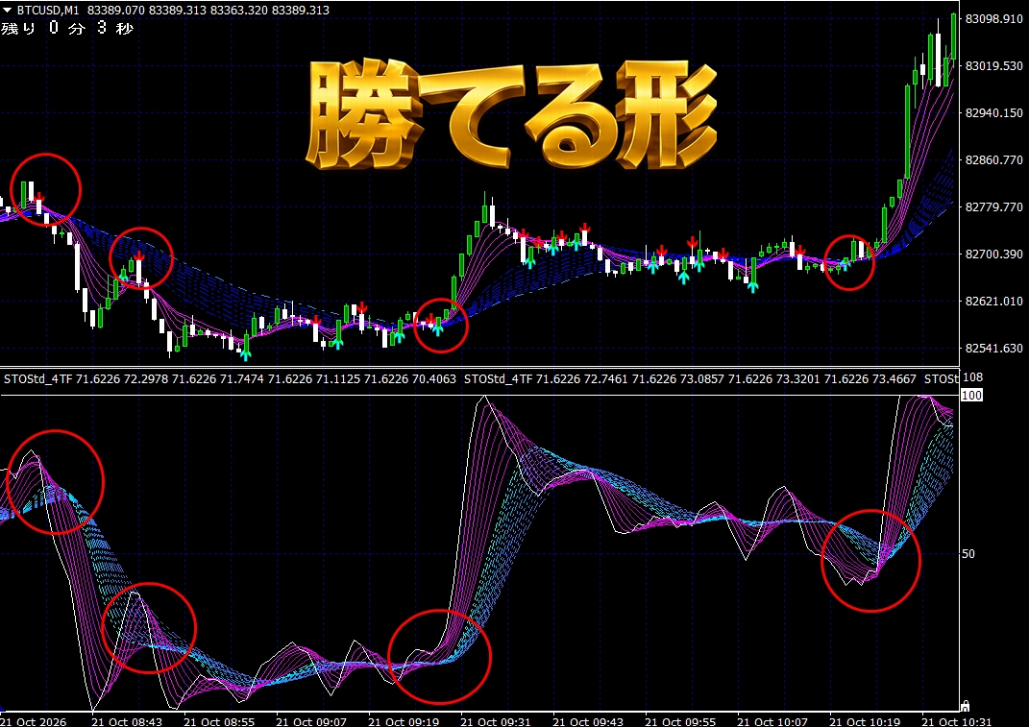
Task: Select the BTCUSD,M1 OHLC price readout
Action: tap(208, 10)
